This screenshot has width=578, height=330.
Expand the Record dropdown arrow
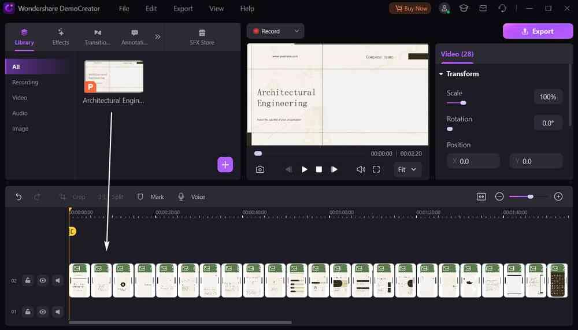point(297,31)
